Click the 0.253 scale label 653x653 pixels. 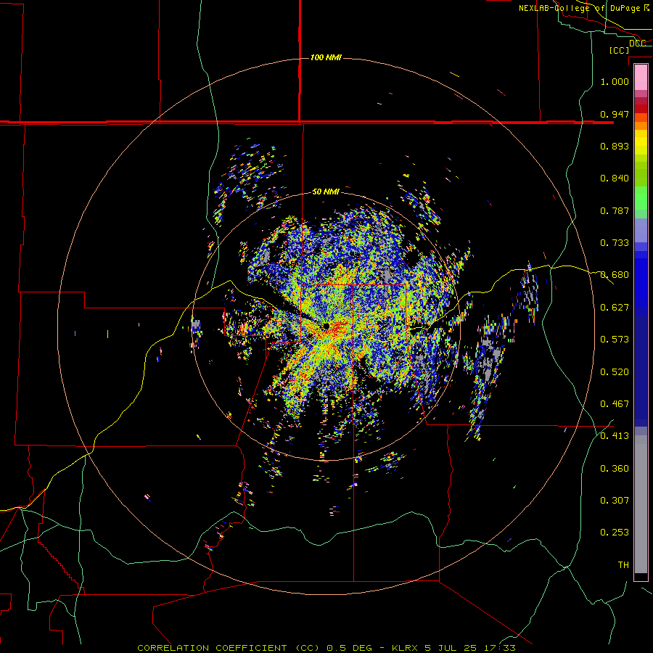pos(615,533)
